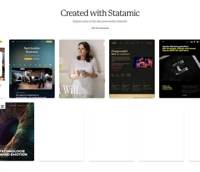Open the Technologie wird Emotion site thumbnail
Screen dimensions: 200x172
pos(17,132)
